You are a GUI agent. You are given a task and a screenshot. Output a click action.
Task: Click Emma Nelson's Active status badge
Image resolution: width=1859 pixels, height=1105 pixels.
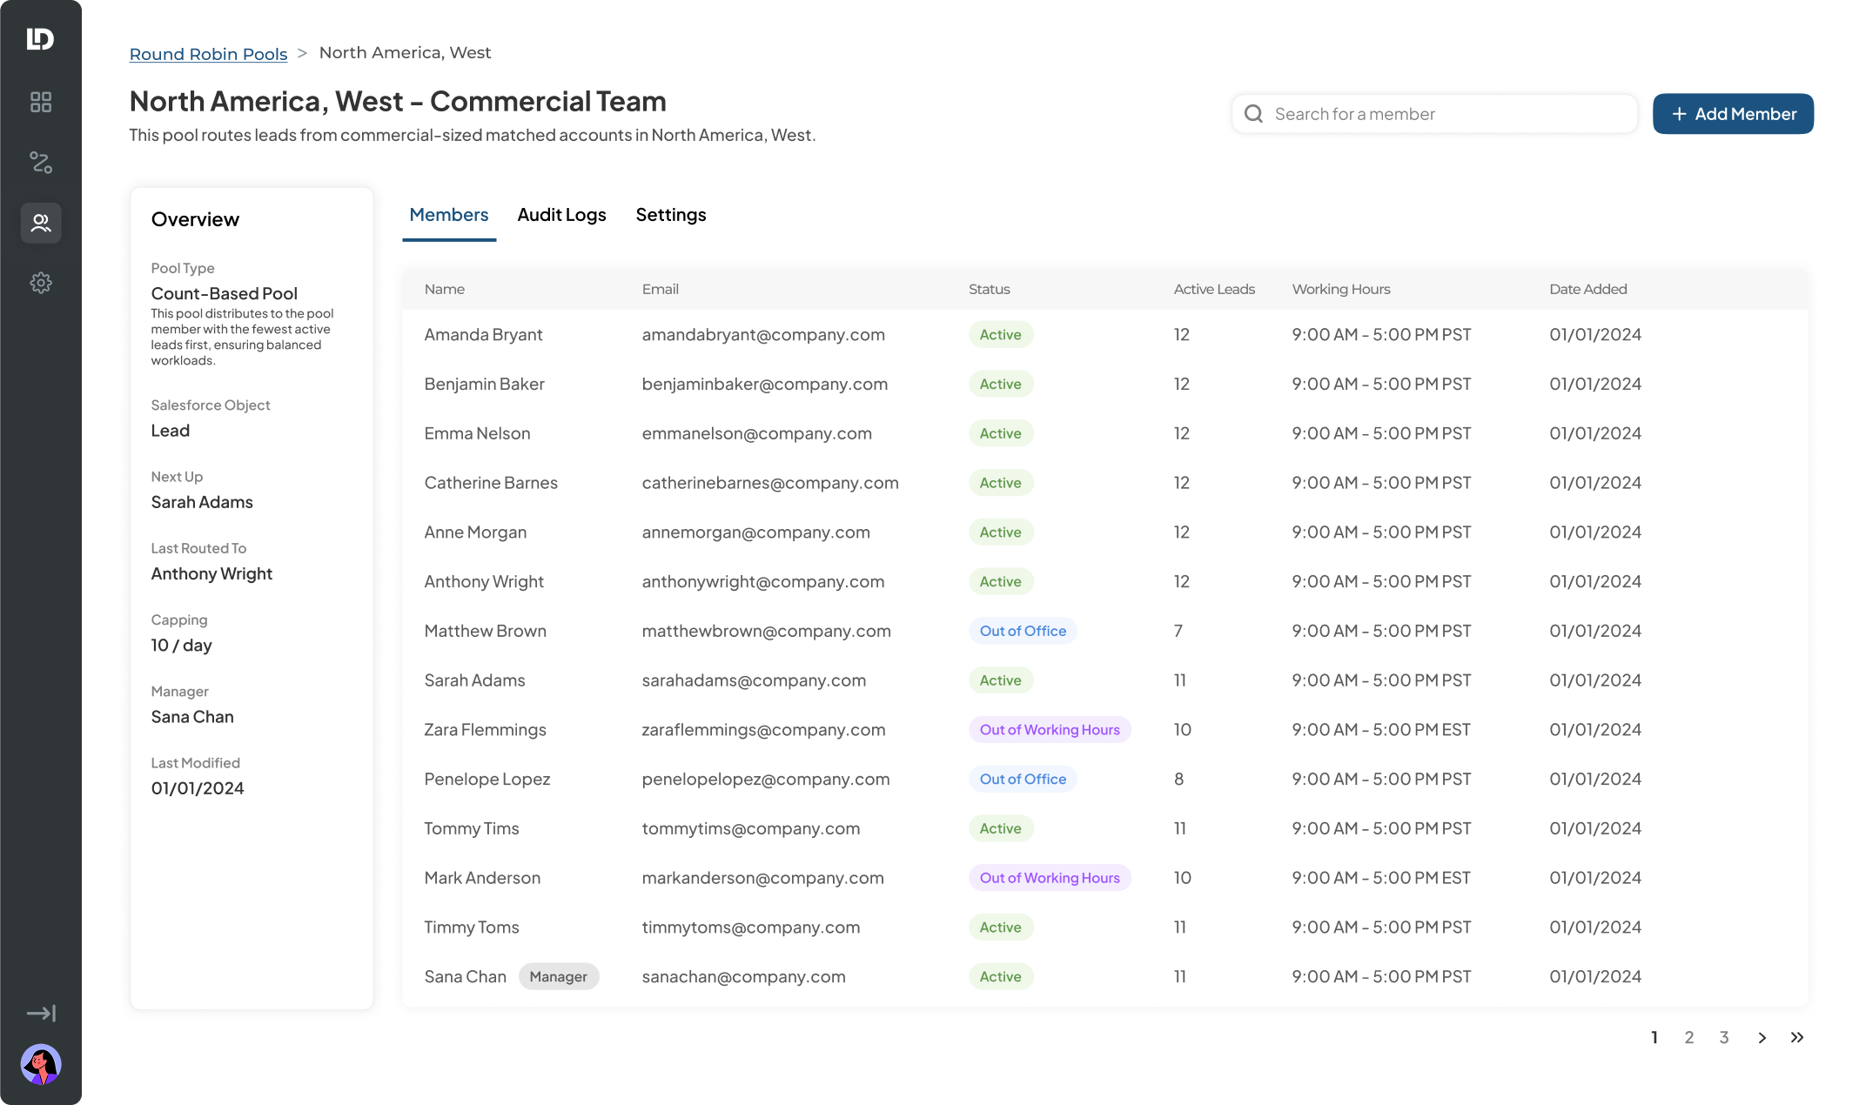(x=1001, y=433)
